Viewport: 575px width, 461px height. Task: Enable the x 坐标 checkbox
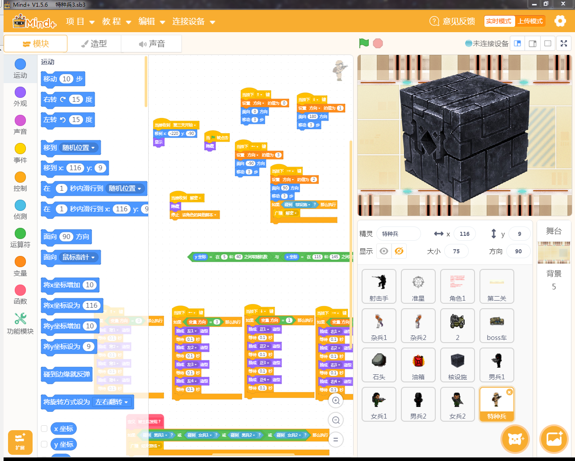44,428
